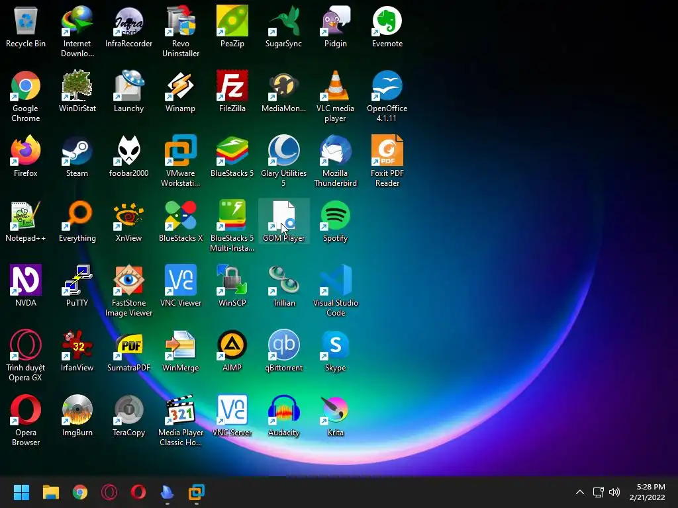Select the WinSCP padlock icon

232,280
